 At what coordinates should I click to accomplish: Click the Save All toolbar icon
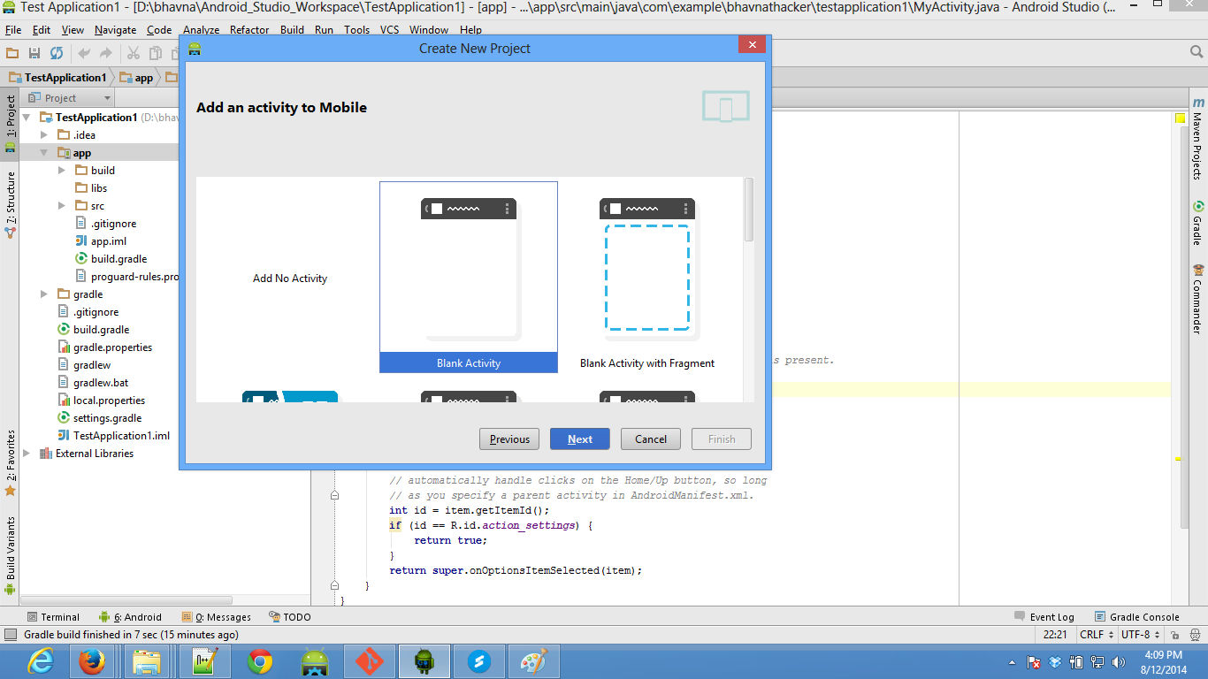pos(34,54)
